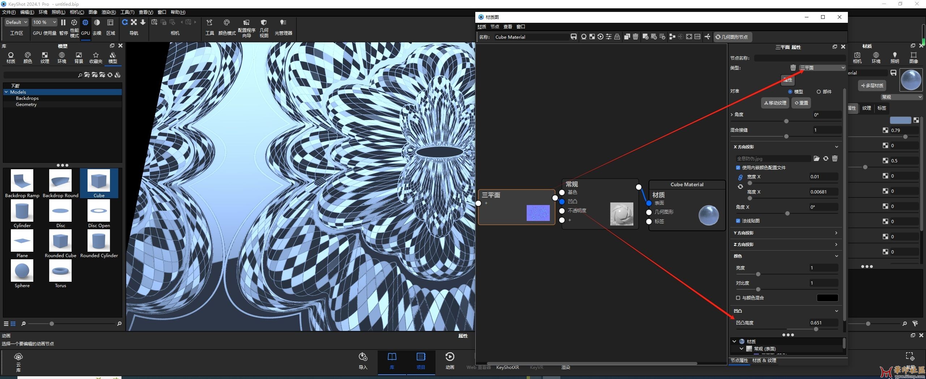Viewport: 926px width, 379px height.
Task: Click the zoom 100 icon in Material Graph
Action: tap(697, 37)
